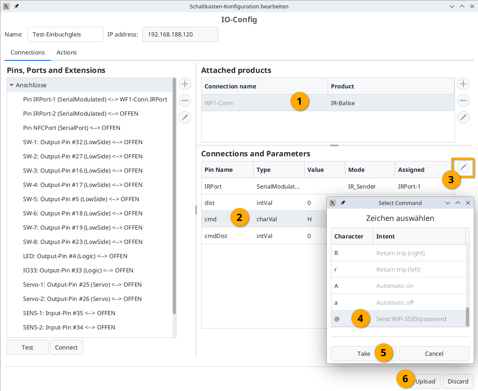The width and height of the screenshot is (478, 391).
Task: Remove selected pin with minus icon
Action: click(x=185, y=101)
